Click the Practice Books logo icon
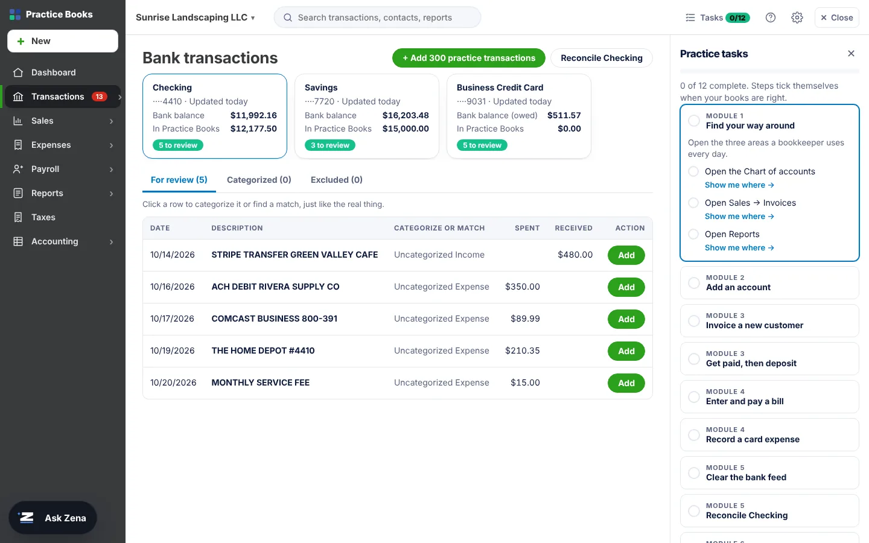 point(15,14)
